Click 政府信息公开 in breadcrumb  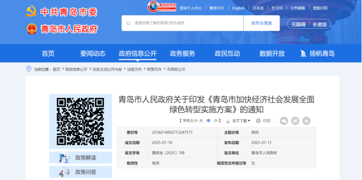coord(76,69)
